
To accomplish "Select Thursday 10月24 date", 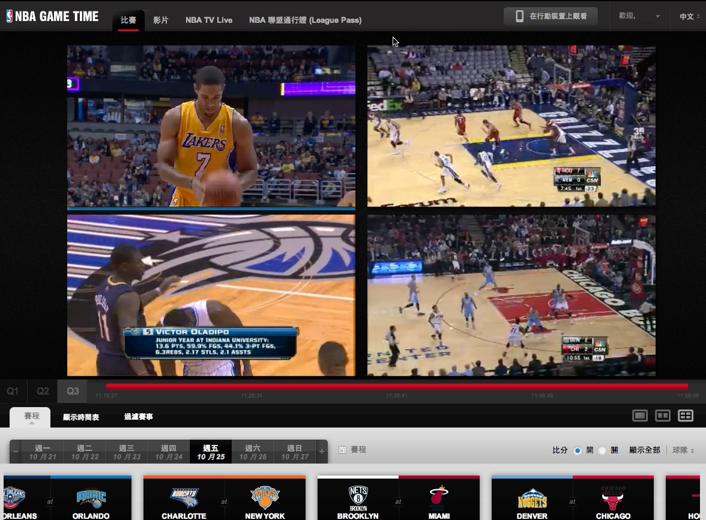I will coord(169,452).
